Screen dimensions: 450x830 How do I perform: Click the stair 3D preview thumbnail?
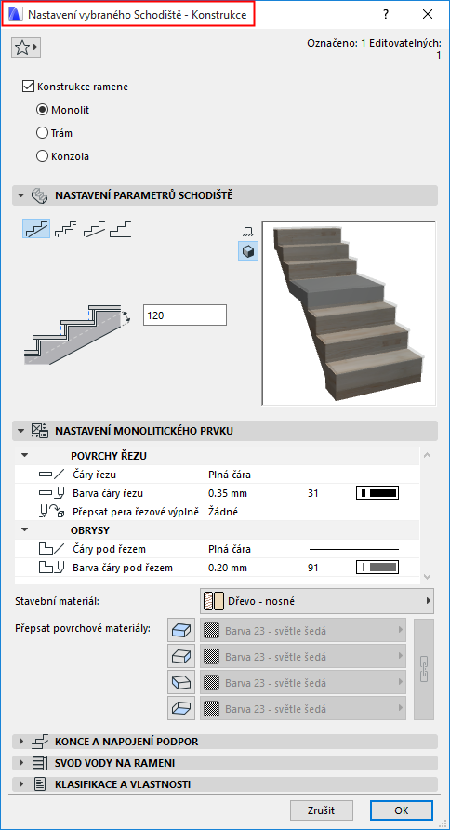349,314
